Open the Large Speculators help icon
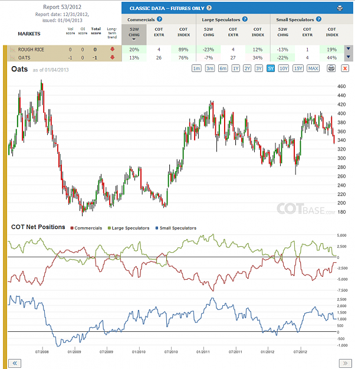Viewport: 355px width, 369px height. (x=245, y=19)
